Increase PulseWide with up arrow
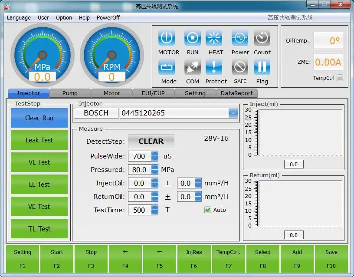This screenshot has height=277, width=354. [155, 154]
